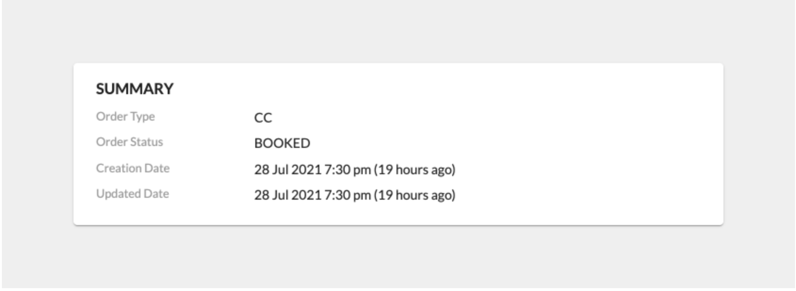Viewport: 796px width, 291px height.
Task: Click the SUMMARY heading
Action: point(135,89)
